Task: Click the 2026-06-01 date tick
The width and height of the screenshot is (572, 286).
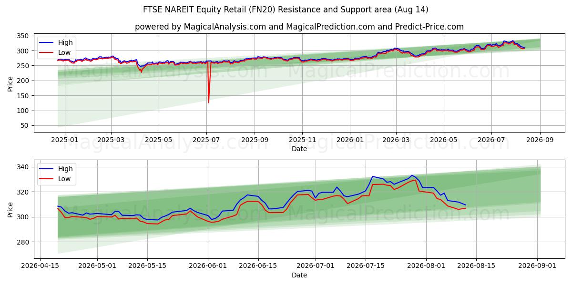Action: click(208, 266)
